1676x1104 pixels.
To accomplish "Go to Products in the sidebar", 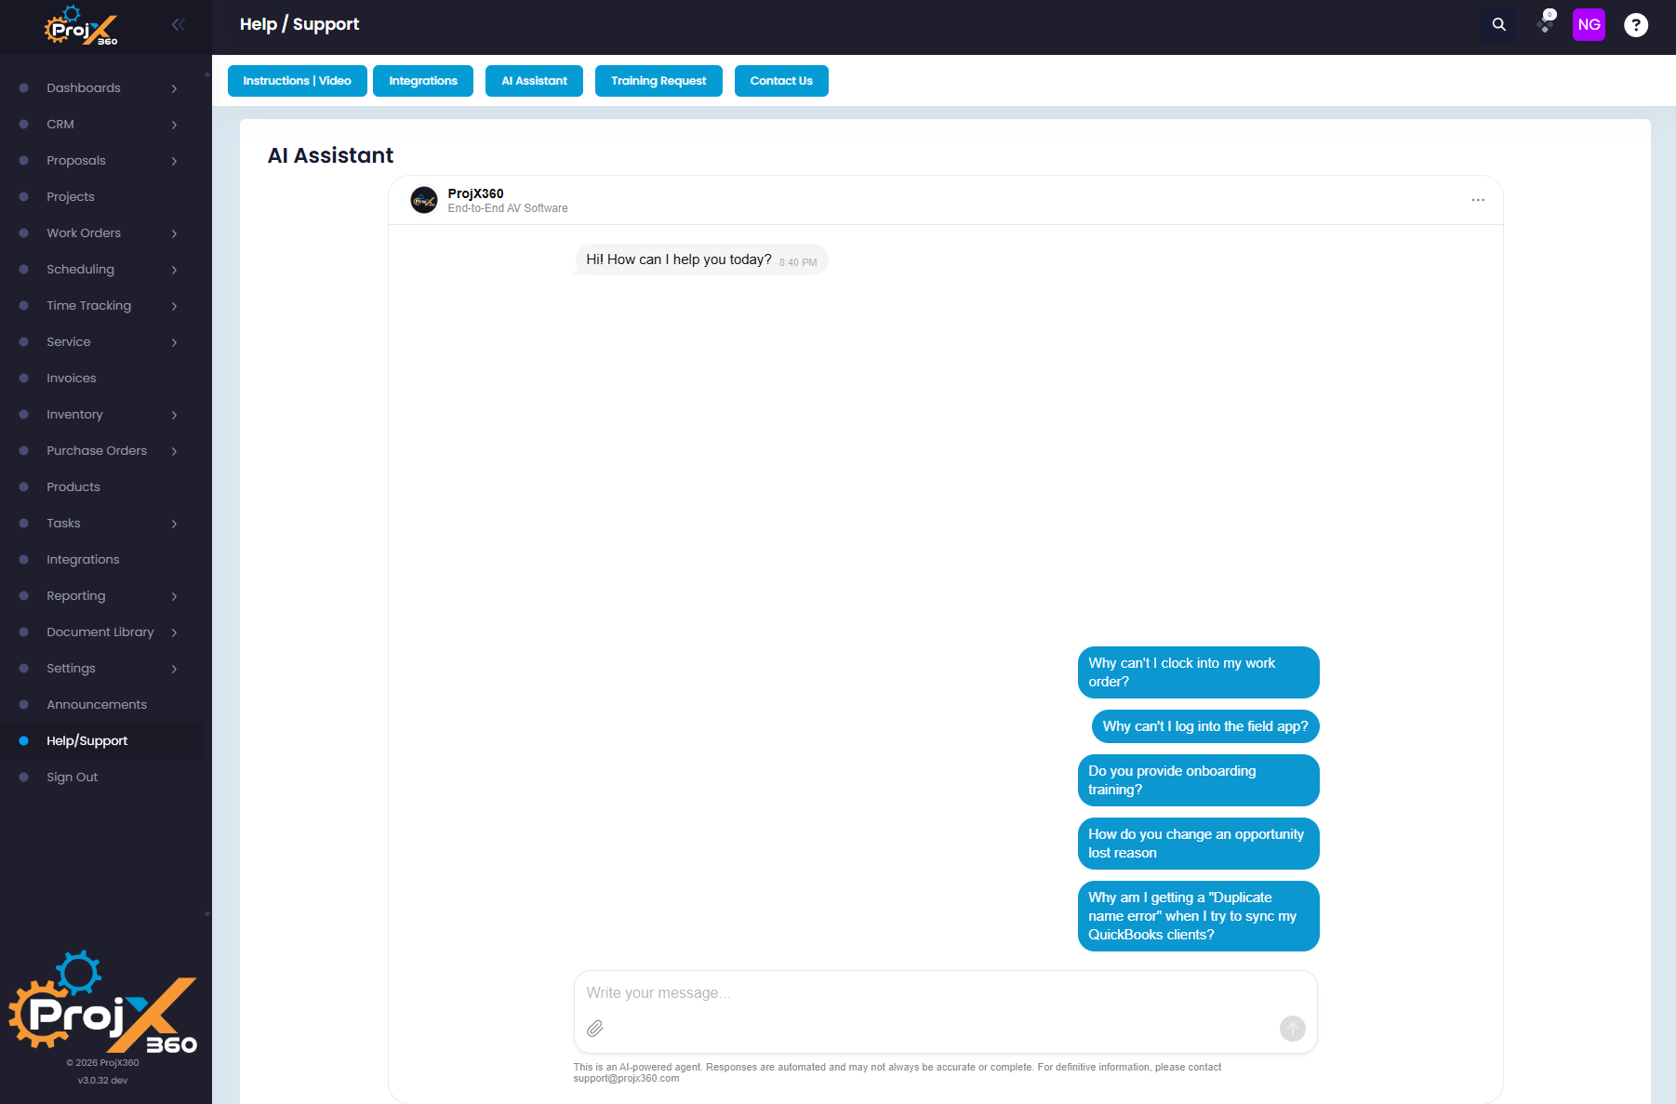I will 101,487.
